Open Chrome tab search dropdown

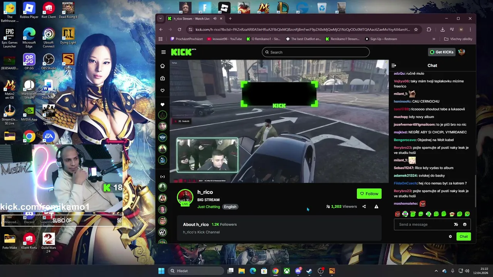tap(160, 18)
